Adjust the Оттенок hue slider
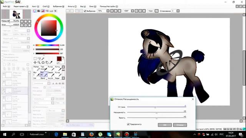The width and height of the screenshot is (246, 138). click(x=156, y=107)
